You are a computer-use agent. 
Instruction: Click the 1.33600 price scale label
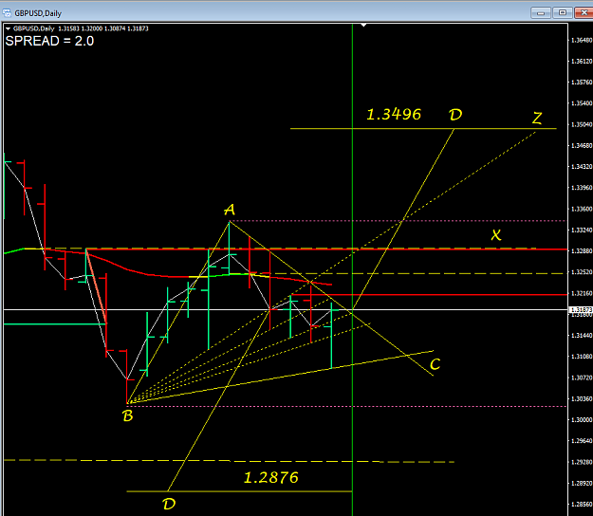[x=582, y=209]
